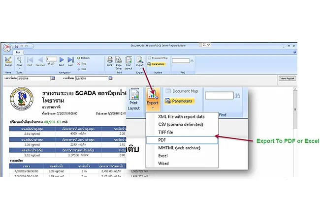Open Page Setup
The image size is (320, 221).
(x=119, y=63)
